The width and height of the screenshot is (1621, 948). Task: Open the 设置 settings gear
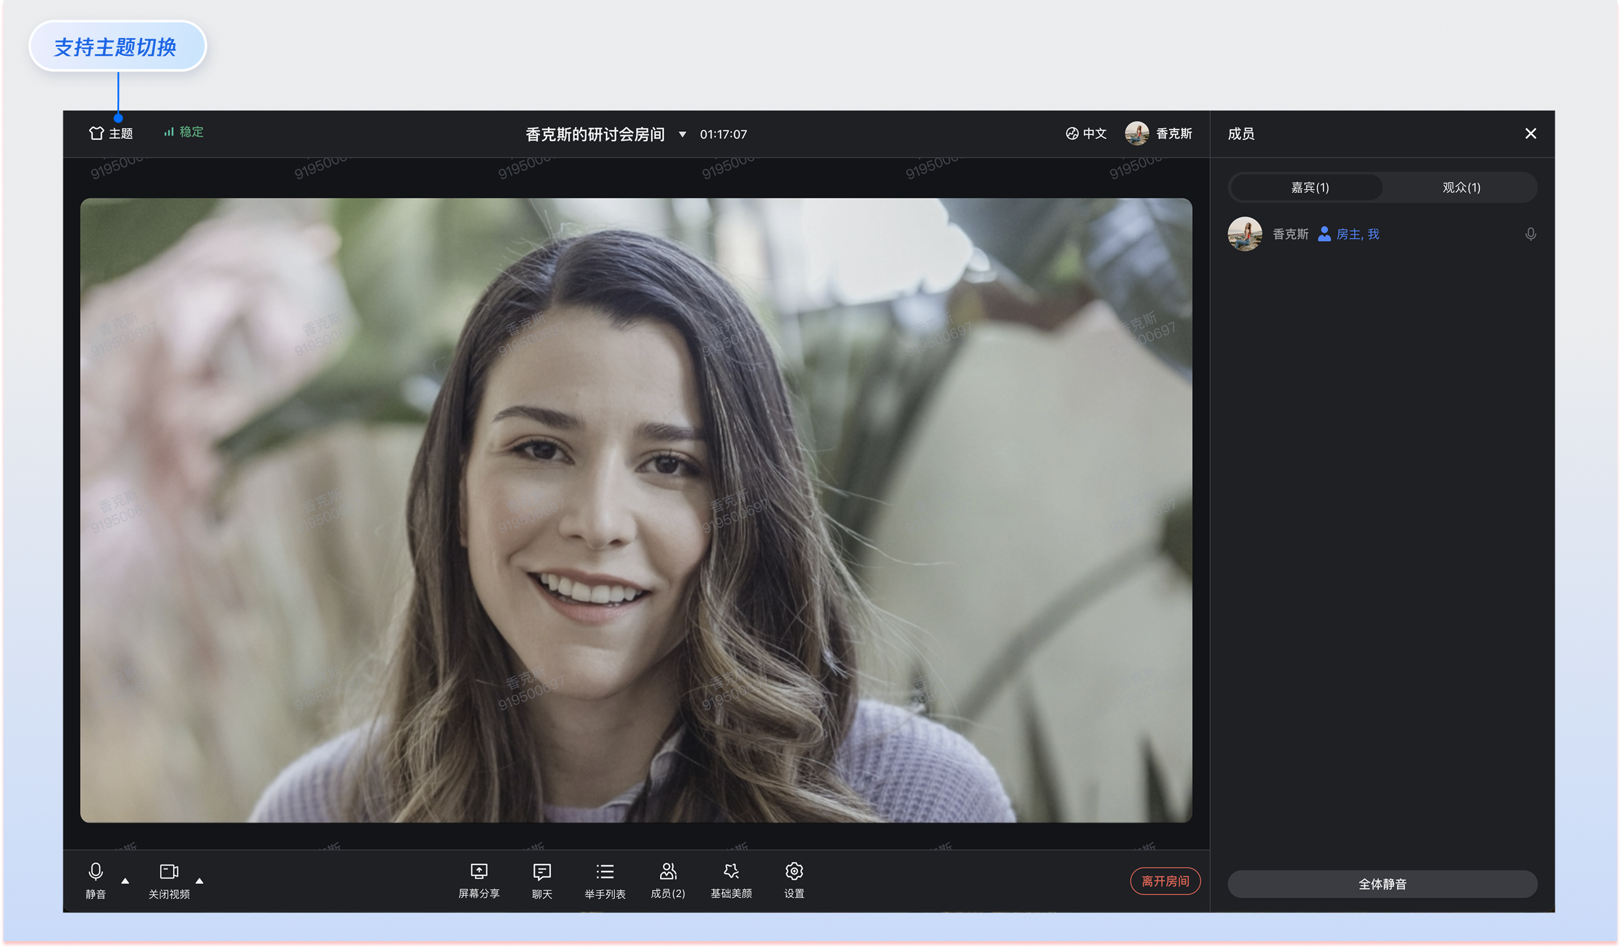794,879
